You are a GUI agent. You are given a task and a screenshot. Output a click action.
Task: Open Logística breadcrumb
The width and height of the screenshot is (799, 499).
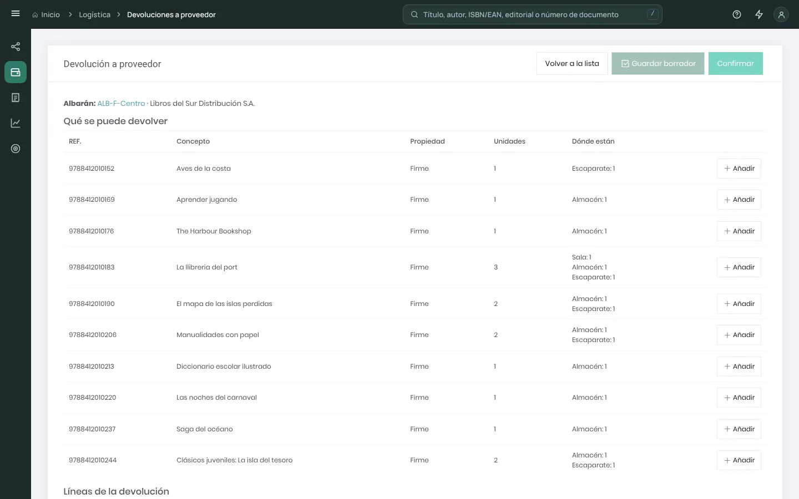94,14
